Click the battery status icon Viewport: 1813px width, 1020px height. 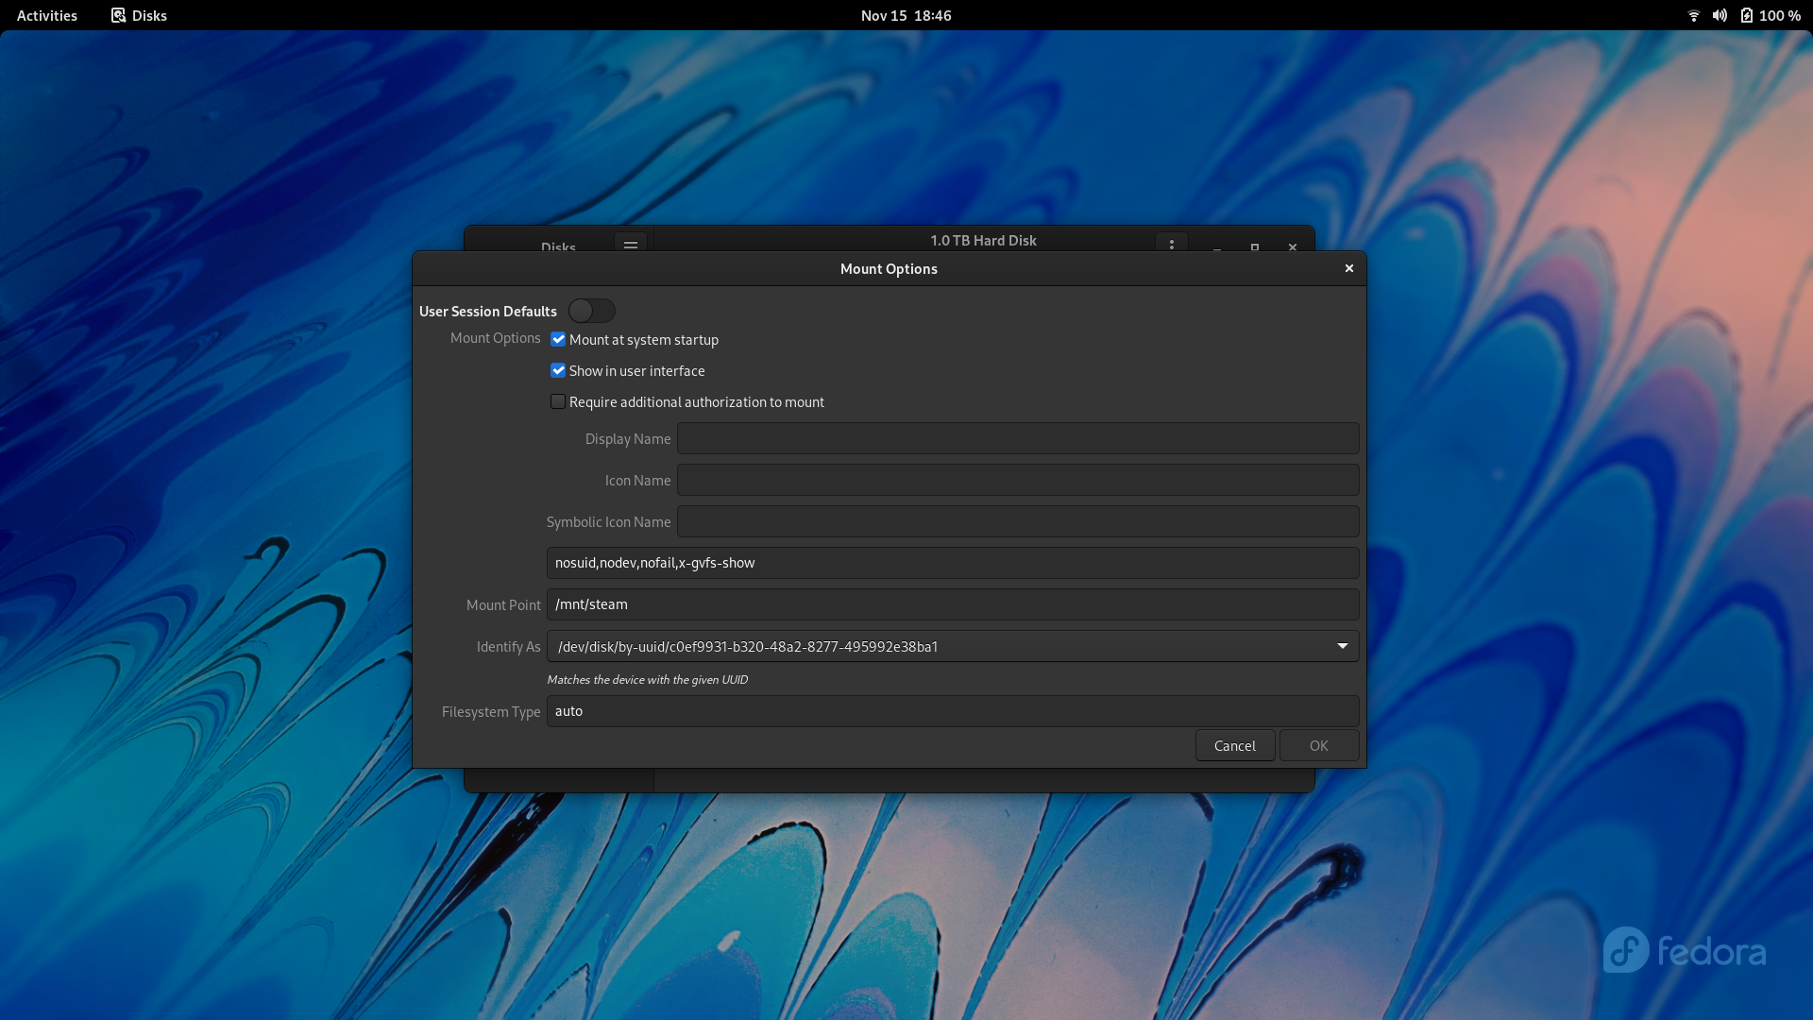point(1747,15)
